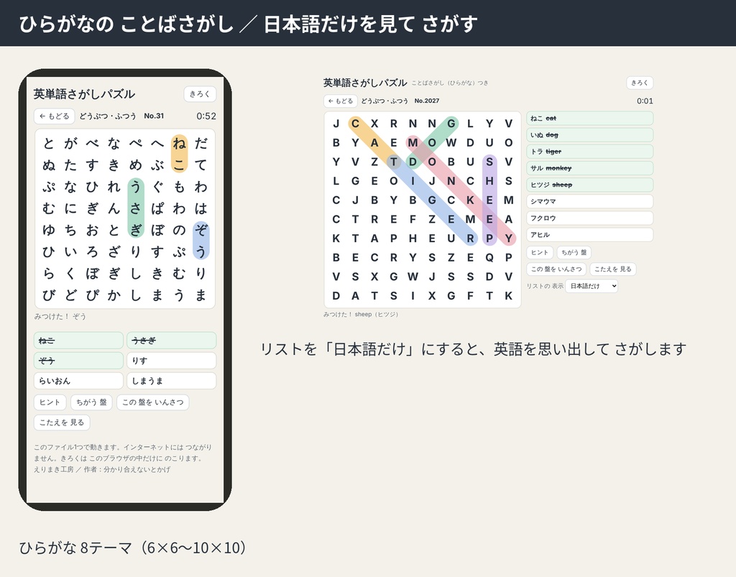The height and width of the screenshot is (577, 736).
Task: Click the 0:52 timer in phone view
Action: [x=206, y=116]
